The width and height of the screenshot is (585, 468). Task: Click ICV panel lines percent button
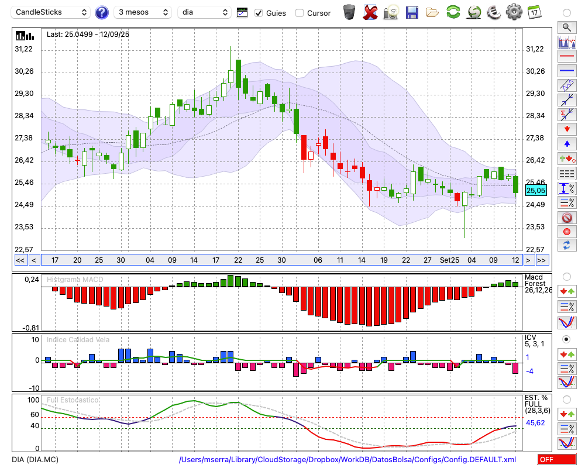click(x=567, y=369)
